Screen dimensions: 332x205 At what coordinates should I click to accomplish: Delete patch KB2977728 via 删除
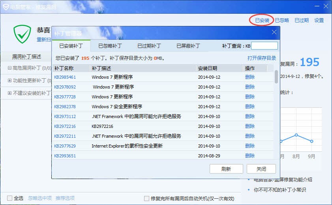tap(250, 97)
